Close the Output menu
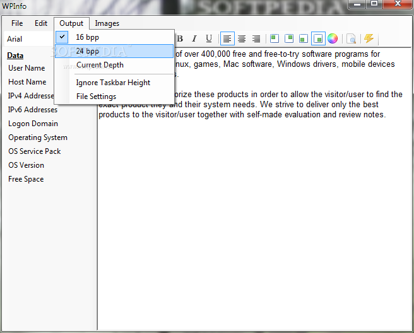 tap(71, 23)
